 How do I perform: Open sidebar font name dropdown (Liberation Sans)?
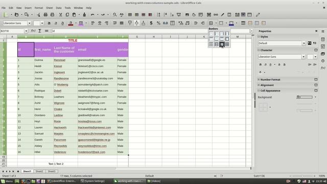coord(303,57)
